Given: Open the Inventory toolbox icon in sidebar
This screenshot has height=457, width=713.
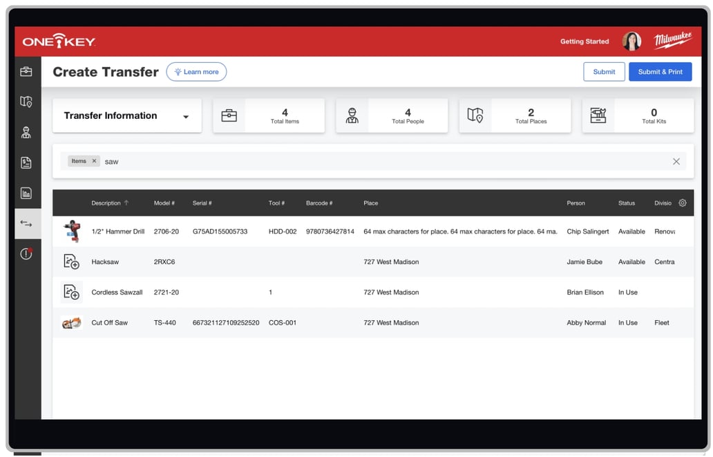Looking at the screenshot, I should [26, 71].
